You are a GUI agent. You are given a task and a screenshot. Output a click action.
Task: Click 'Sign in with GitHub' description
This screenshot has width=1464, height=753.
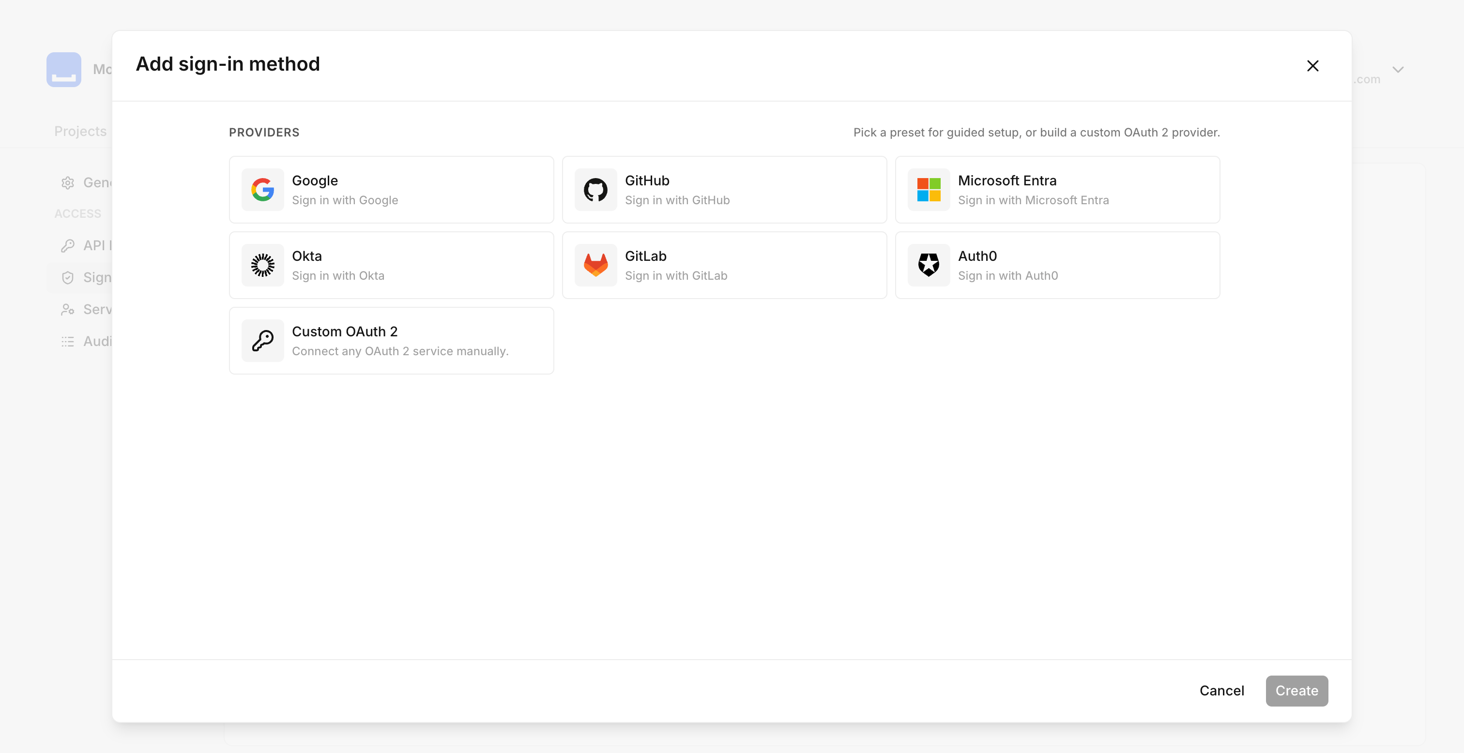[677, 200]
